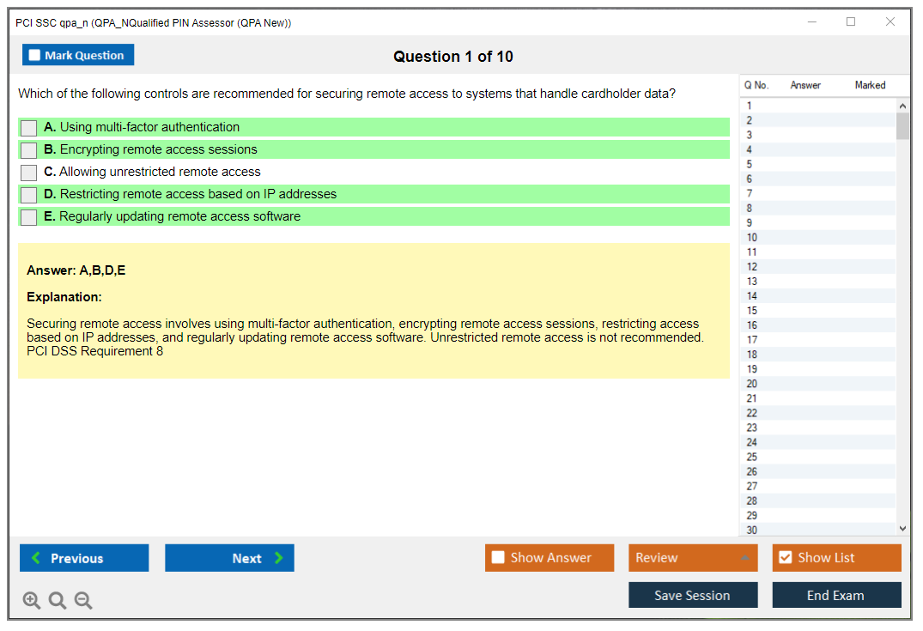Click the zoom in magnifier icon
The height and width of the screenshot is (631, 923).
click(x=32, y=601)
